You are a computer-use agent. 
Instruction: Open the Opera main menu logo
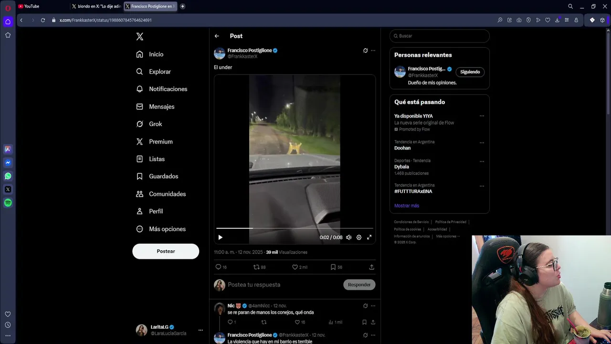(x=8, y=8)
